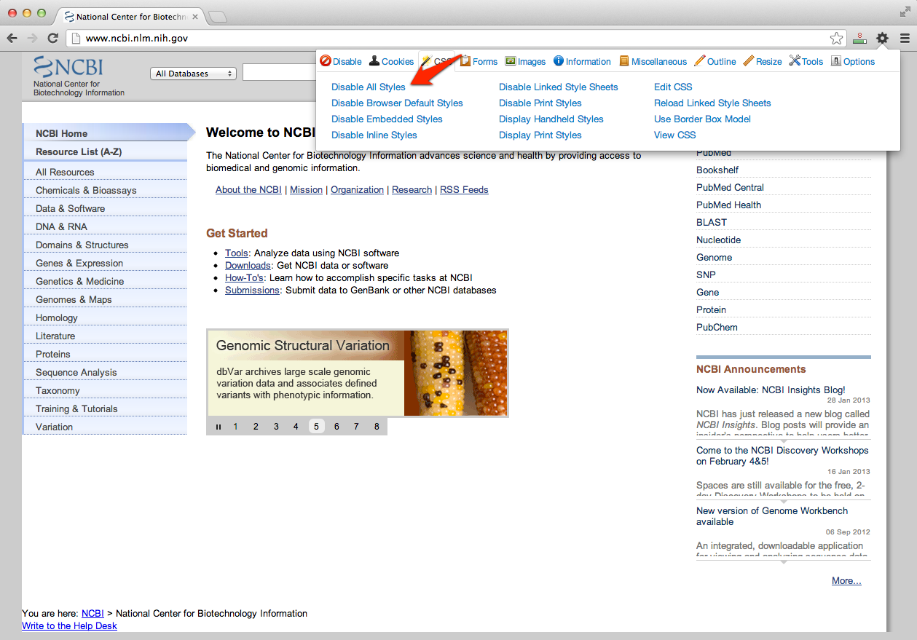
Task: Open the Outline tab in Web Developer toolbar
Action: coord(715,62)
